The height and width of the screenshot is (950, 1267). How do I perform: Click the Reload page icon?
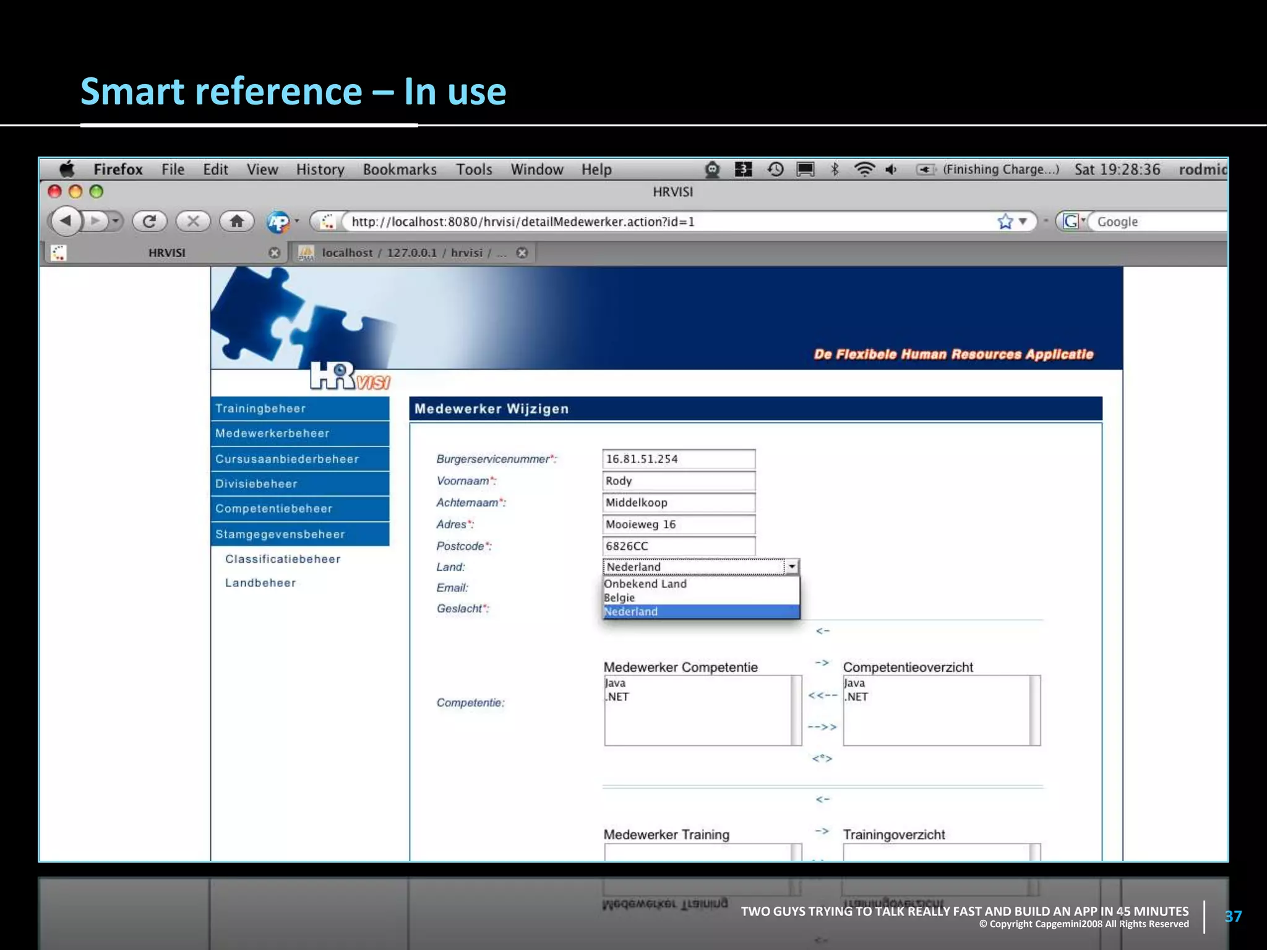click(x=149, y=221)
